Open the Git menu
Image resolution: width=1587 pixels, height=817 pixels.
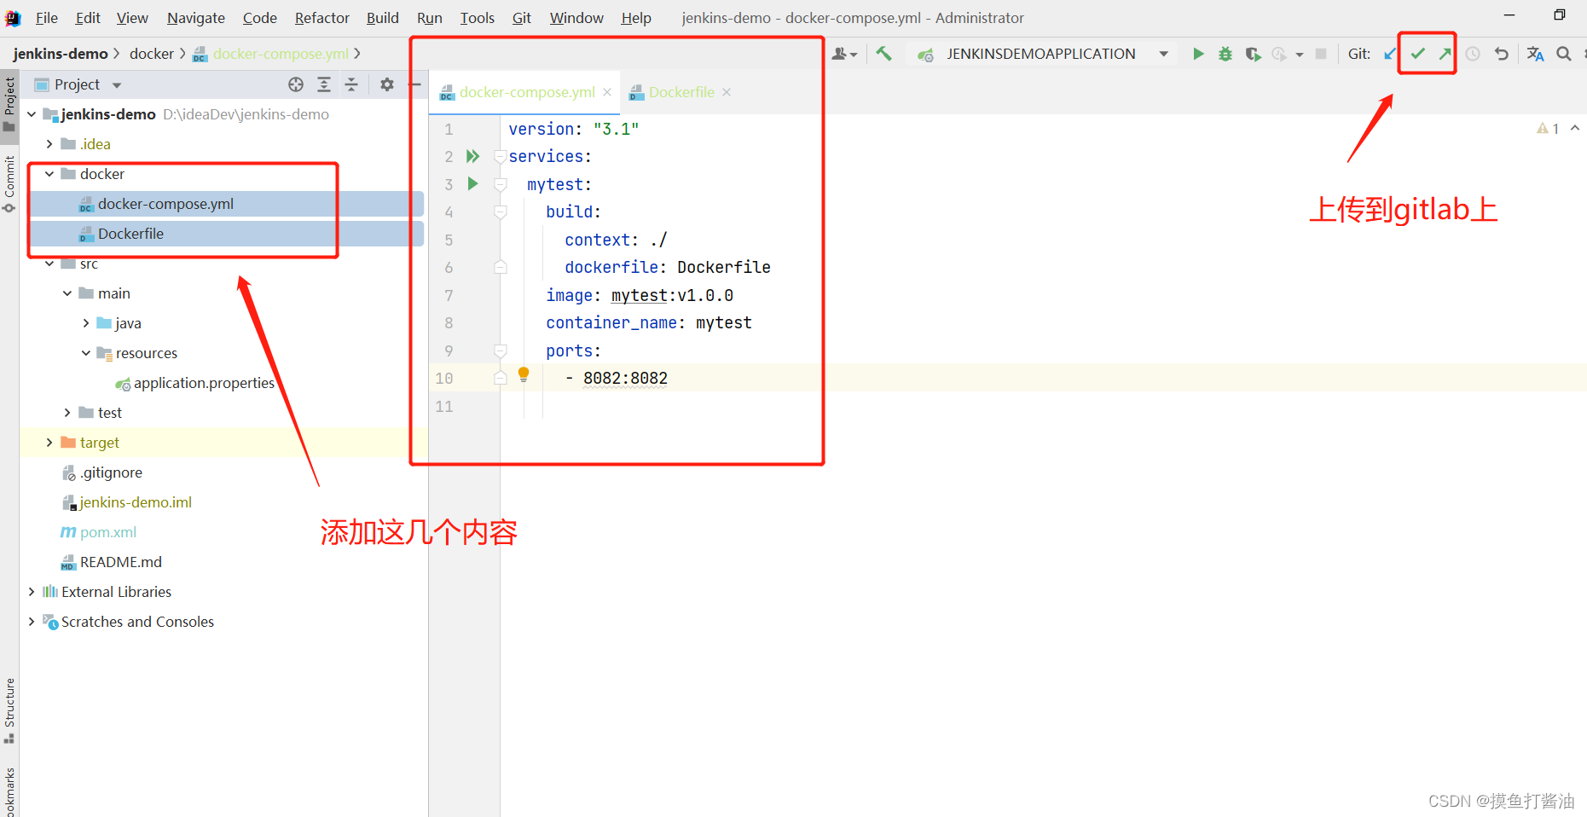point(522,18)
